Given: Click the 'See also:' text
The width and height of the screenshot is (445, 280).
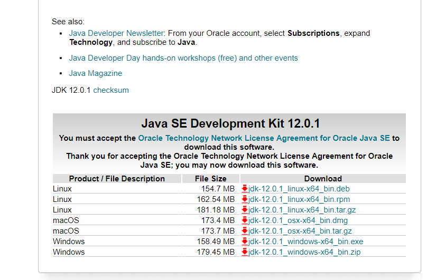Looking at the screenshot, I should (68, 22).
